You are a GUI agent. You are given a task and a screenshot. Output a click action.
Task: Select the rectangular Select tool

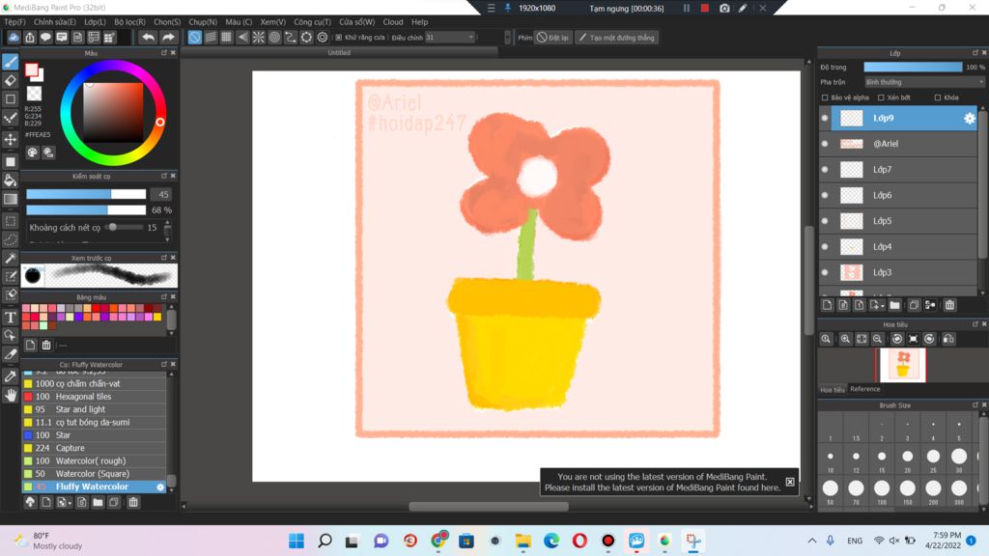10,221
